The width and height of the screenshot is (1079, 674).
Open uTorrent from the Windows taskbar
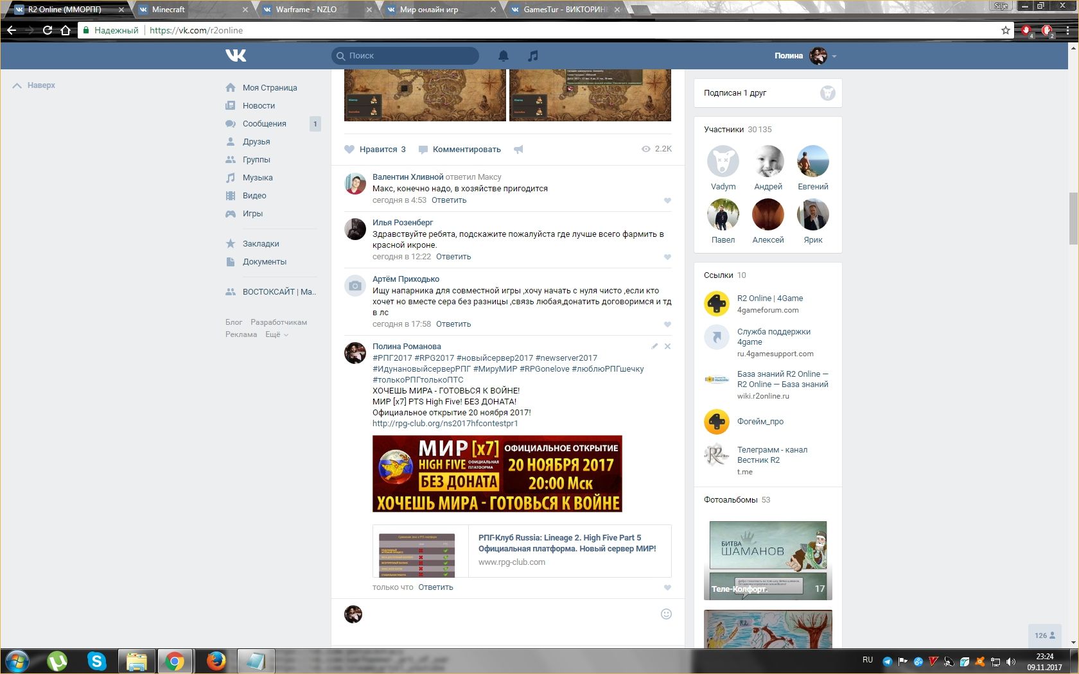tap(57, 661)
